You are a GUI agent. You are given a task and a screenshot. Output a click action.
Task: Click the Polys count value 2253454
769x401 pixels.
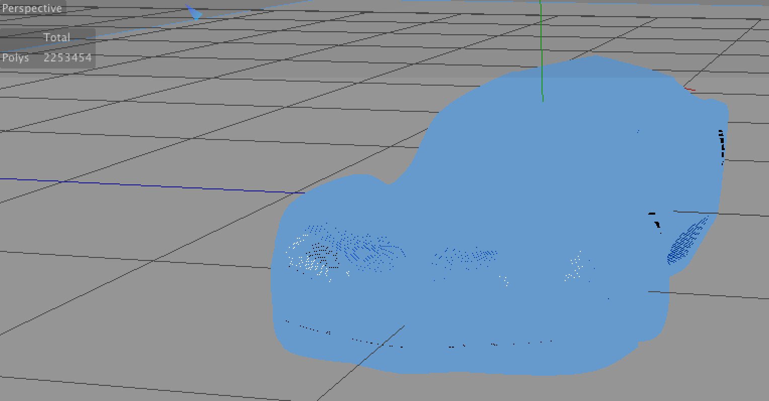pos(67,57)
